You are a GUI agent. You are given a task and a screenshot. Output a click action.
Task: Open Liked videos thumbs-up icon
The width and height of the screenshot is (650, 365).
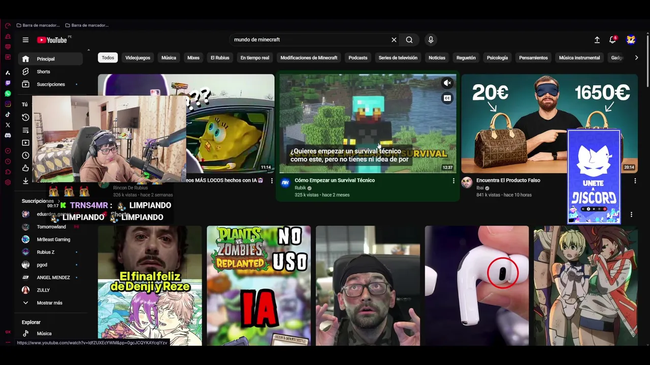[x=25, y=168]
